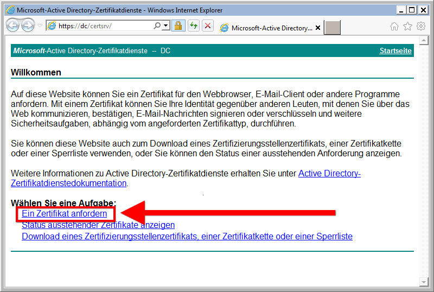Image resolution: width=434 pixels, height=292 pixels.
Task: Click the browser Forward arrow button
Action: pos(28,26)
